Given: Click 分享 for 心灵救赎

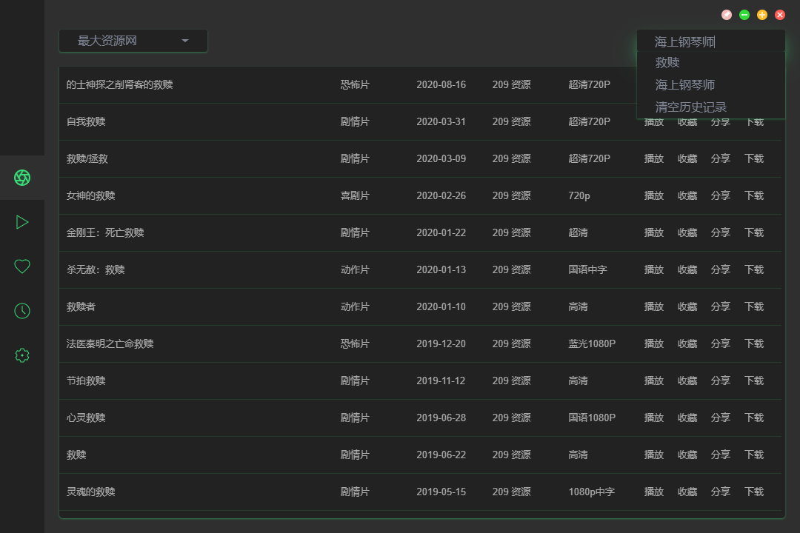Looking at the screenshot, I should [x=720, y=418].
